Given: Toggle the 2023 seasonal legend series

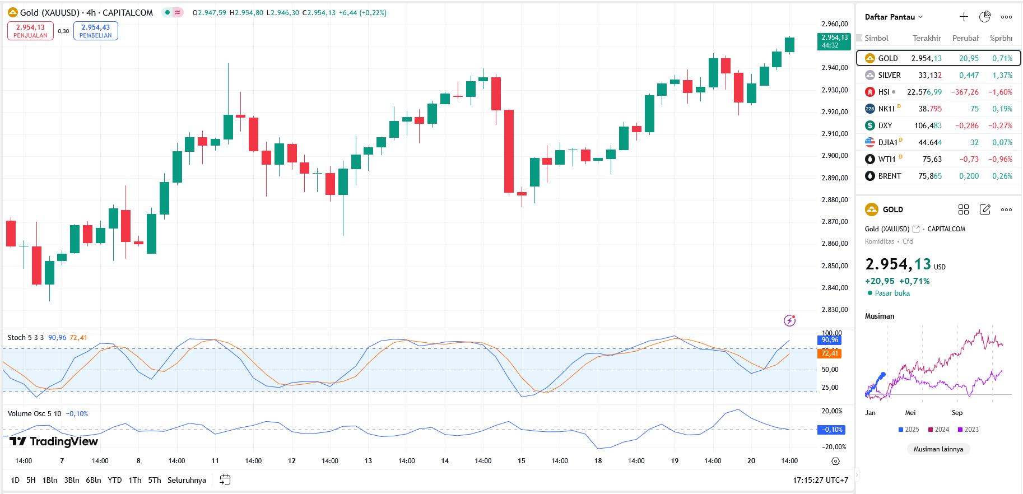Looking at the screenshot, I should coord(968,430).
